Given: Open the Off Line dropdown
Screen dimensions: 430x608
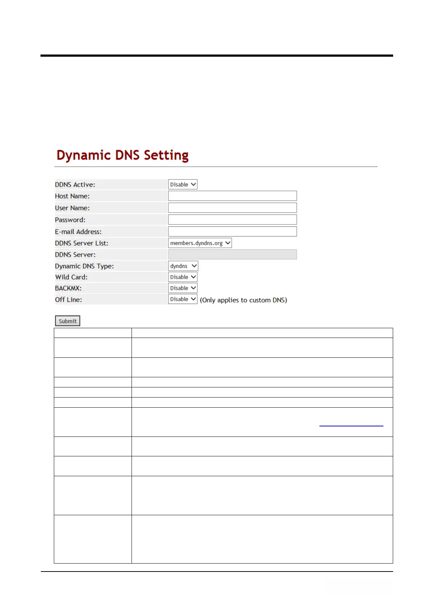Looking at the screenshot, I should coord(182,299).
